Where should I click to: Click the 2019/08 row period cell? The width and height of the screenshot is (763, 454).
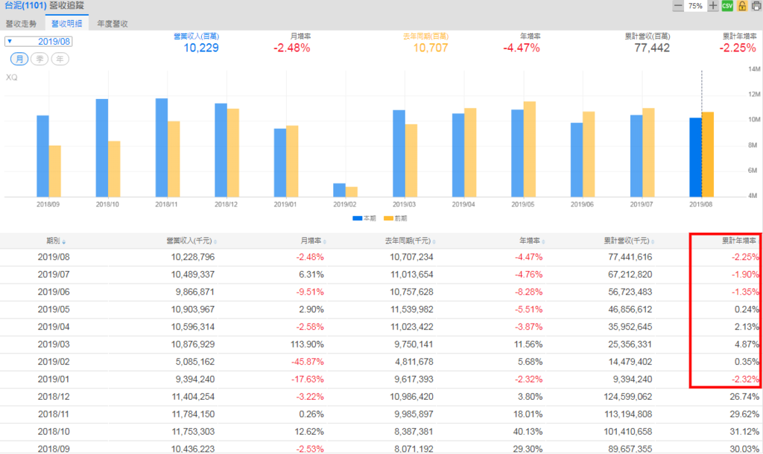[54, 257]
